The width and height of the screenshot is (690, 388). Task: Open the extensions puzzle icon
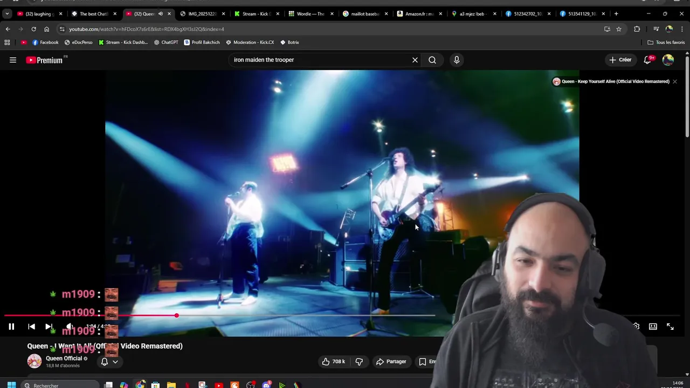coord(637,29)
